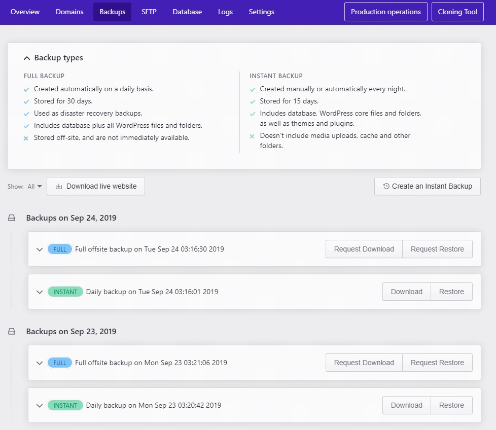
Task: Click the 'Backups on Sep 24, 2019' heading
Action: point(71,218)
